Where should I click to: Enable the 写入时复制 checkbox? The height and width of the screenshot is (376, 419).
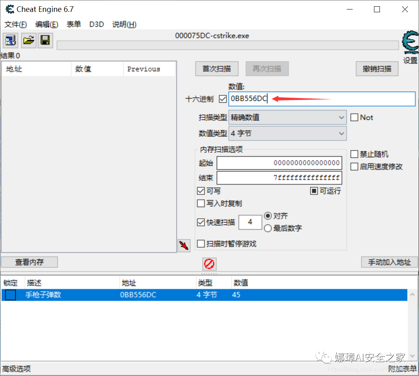(x=201, y=203)
